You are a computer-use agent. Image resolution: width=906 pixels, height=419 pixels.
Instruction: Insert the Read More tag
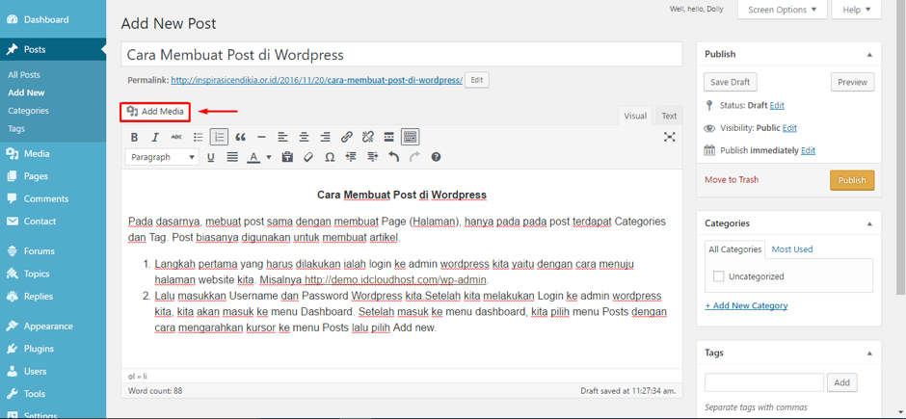click(x=389, y=138)
